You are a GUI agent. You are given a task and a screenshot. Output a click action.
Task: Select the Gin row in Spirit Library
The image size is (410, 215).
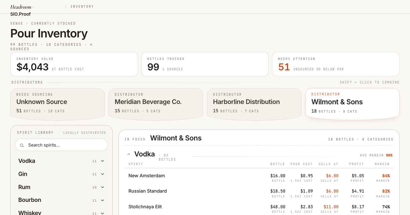(61, 174)
